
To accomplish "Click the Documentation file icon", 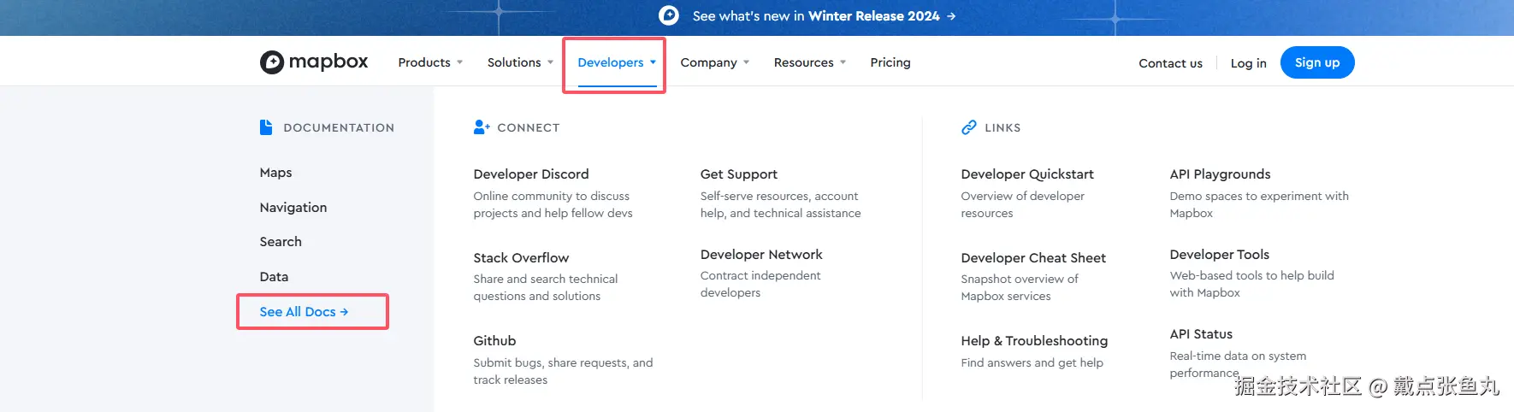I will 266,127.
